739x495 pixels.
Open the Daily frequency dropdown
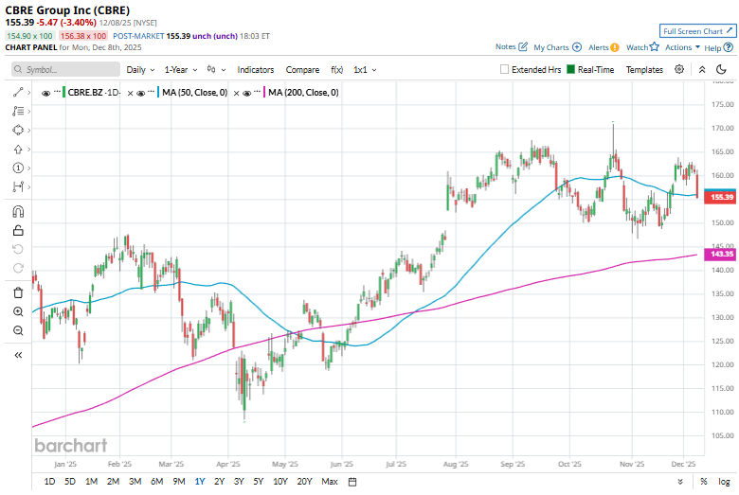point(140,70)
